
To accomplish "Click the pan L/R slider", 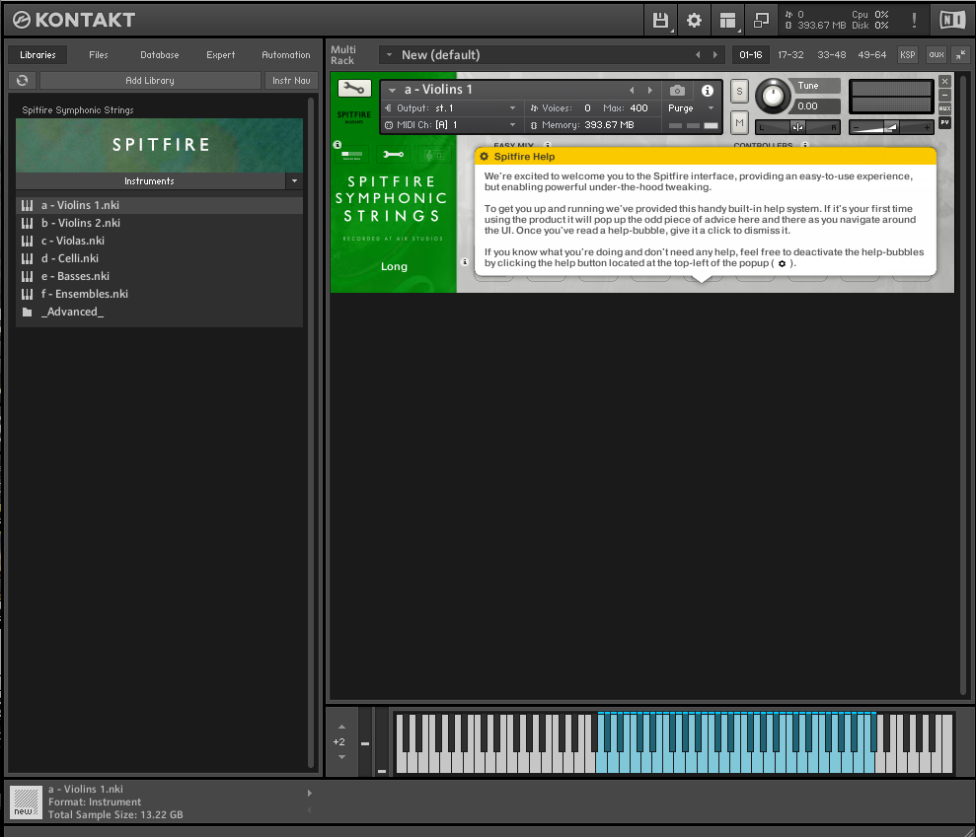I will 797,127.
